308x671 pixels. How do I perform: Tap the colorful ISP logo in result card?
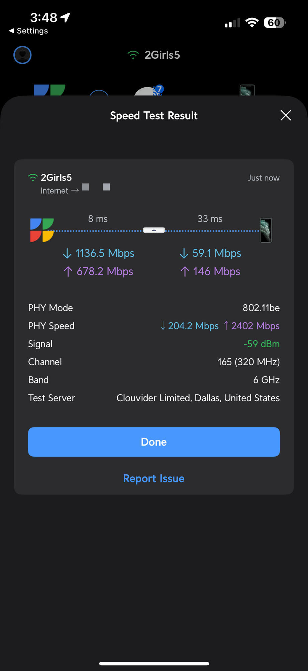[x=42, y=230]
